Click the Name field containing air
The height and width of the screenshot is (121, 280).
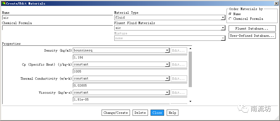point(57,18)
